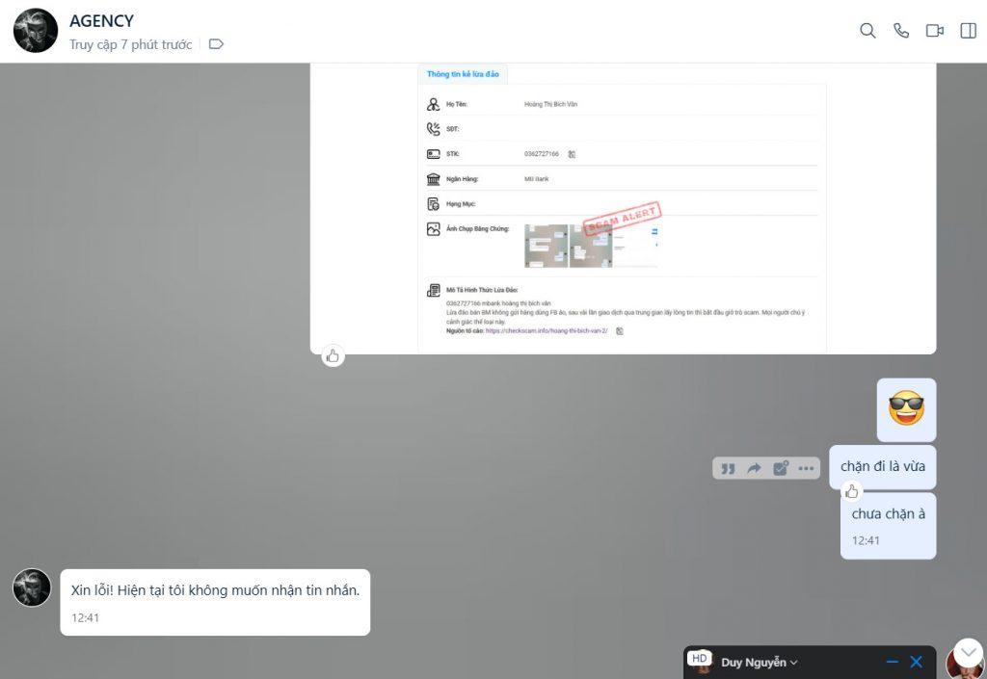Viewport: 987px width, 679px height.
Task: Open AGENCY profile avatar in header
Action: coord(36,31)
